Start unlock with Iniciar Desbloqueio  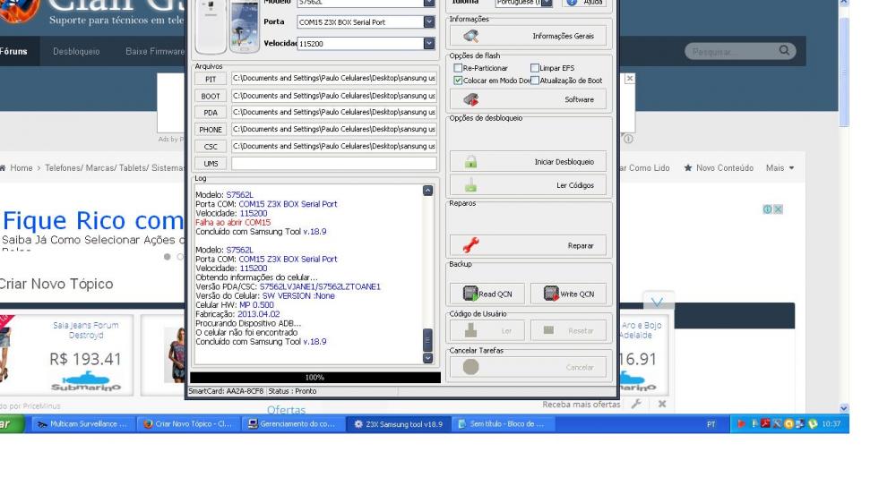coord(528,162)
